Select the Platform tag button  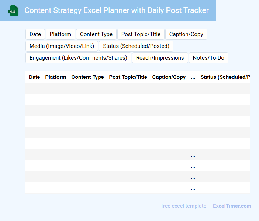point(61,34)
